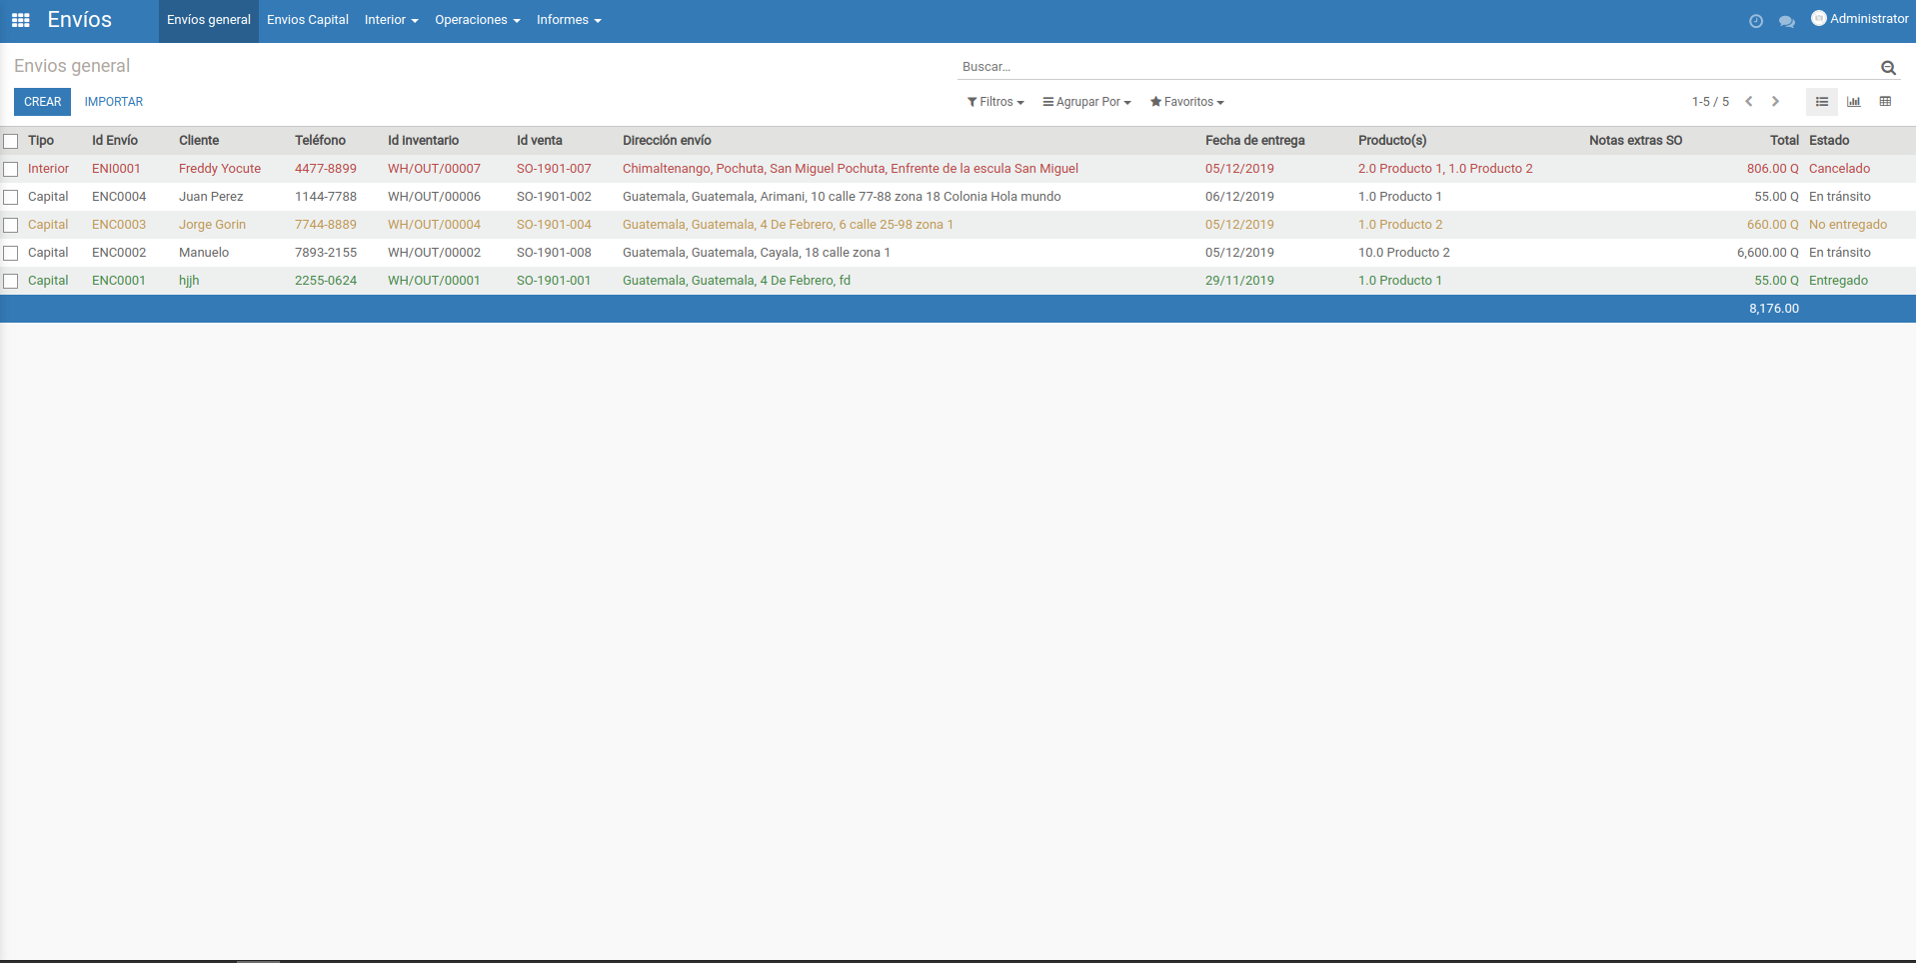
Task: Click delivery date 29/11/2019
Action: (x=1239, y=281)
